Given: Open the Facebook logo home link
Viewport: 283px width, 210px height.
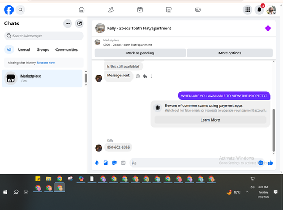Looking at the screenshot, I should [8, 10].
